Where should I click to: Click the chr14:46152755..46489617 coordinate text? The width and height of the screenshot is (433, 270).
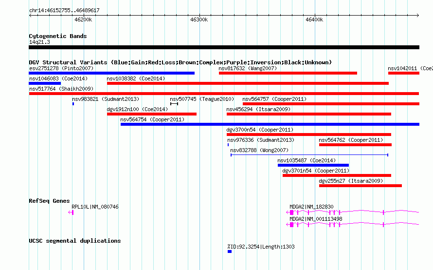tap(64, 10)
